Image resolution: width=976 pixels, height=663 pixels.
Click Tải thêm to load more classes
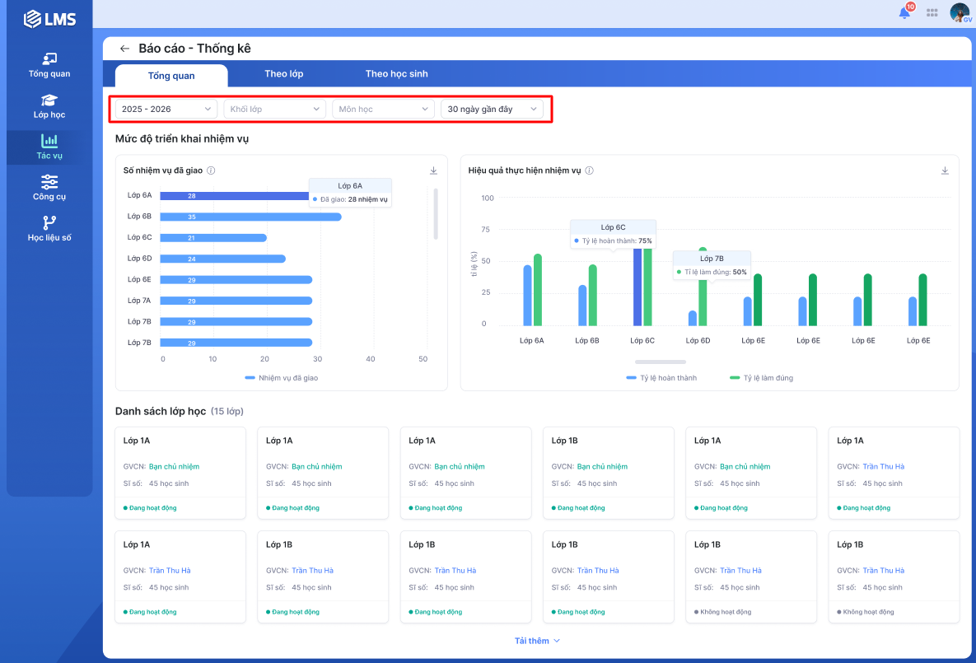pos(537,641)
